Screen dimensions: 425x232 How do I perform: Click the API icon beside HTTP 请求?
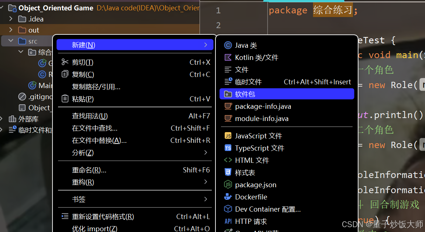coord(228,221)
